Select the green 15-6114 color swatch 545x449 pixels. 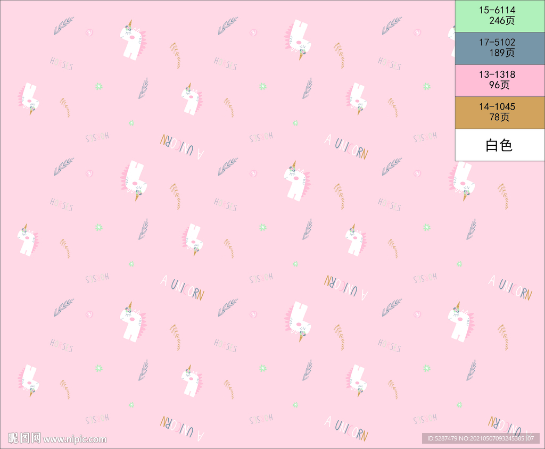[500, 16]
